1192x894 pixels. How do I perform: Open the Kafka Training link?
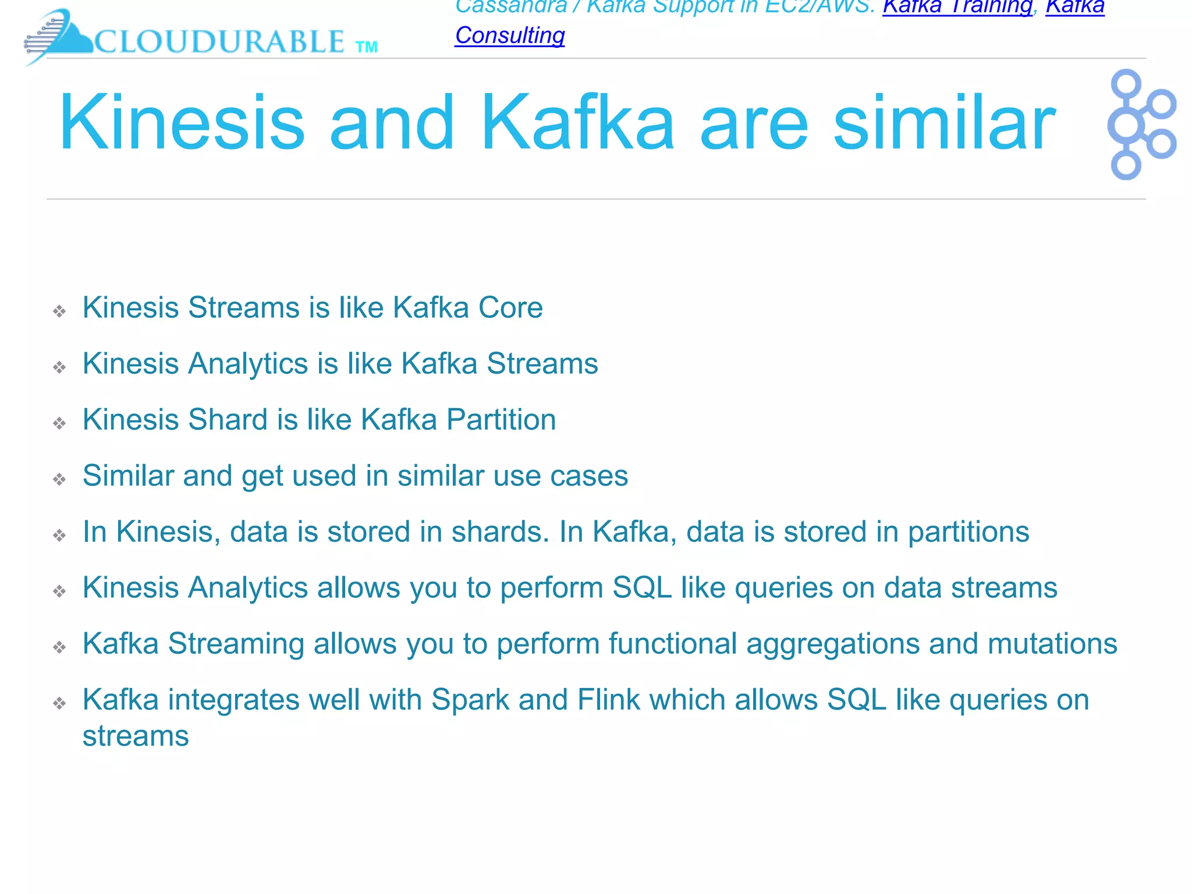click(x=957, y=6)
